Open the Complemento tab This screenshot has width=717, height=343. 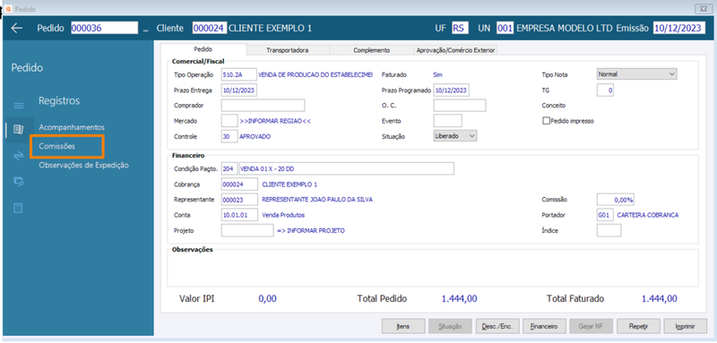[371, 50]
